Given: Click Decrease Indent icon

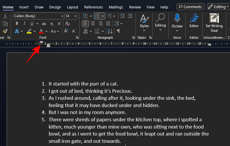Looking at the screenshot, I should (x=122, y=16).
